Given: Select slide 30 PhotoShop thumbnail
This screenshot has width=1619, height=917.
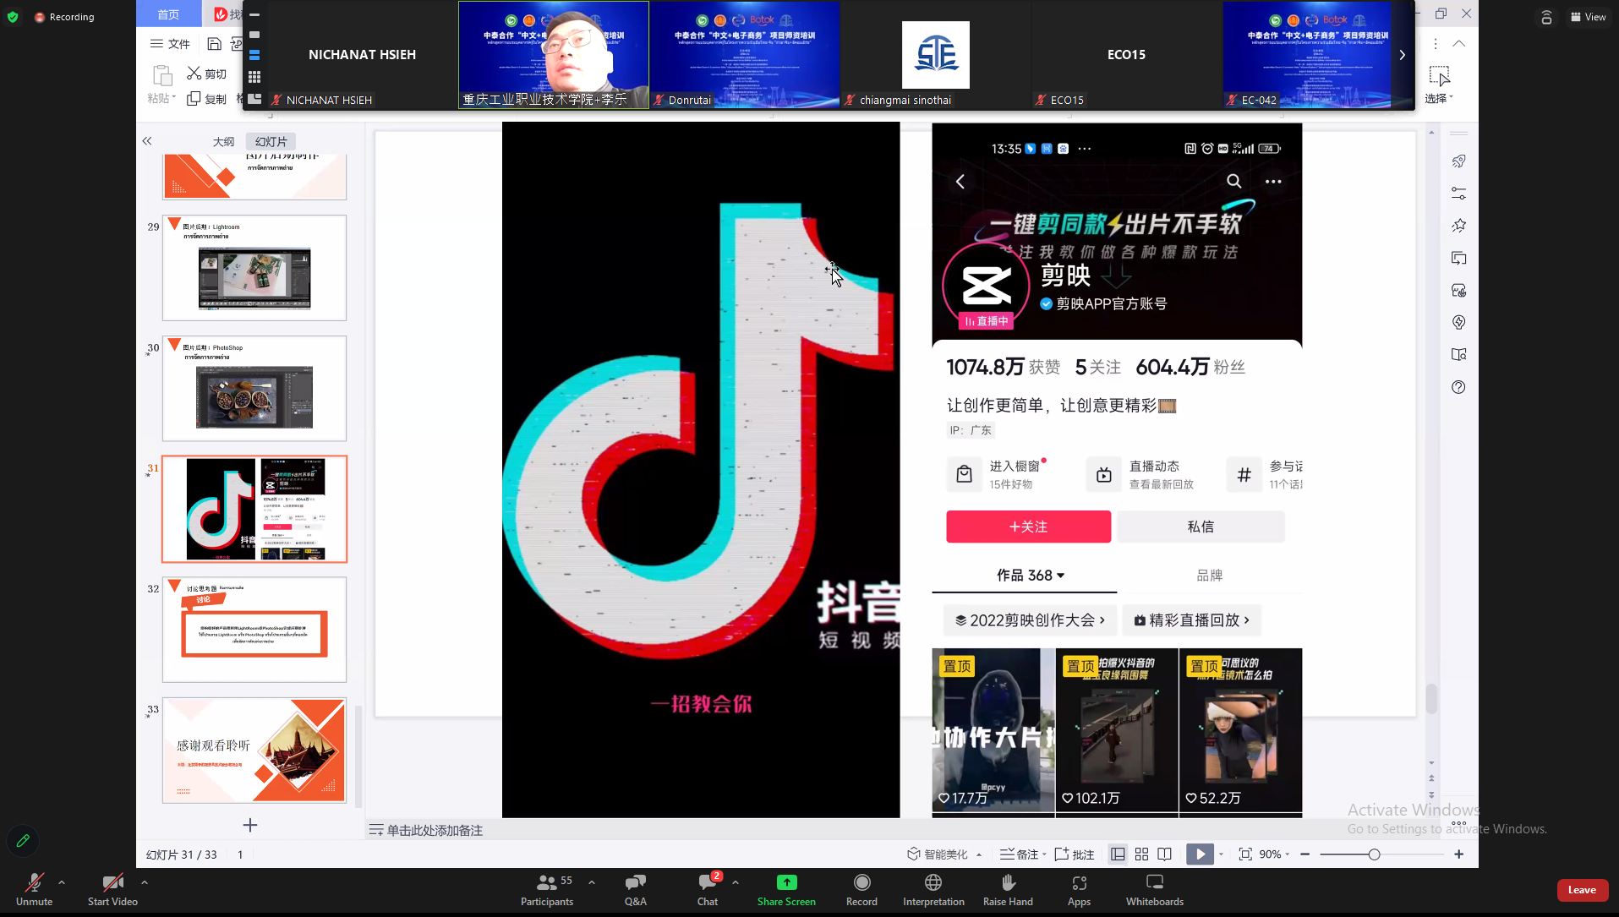Looking at the screenshot, I should pos(254,389).
